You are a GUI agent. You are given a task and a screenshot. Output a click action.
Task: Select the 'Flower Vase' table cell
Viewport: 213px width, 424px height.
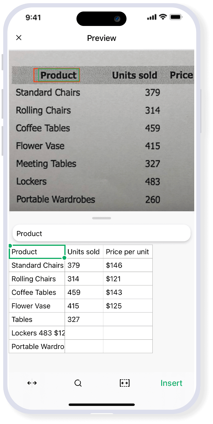click(x=37, y=306)
